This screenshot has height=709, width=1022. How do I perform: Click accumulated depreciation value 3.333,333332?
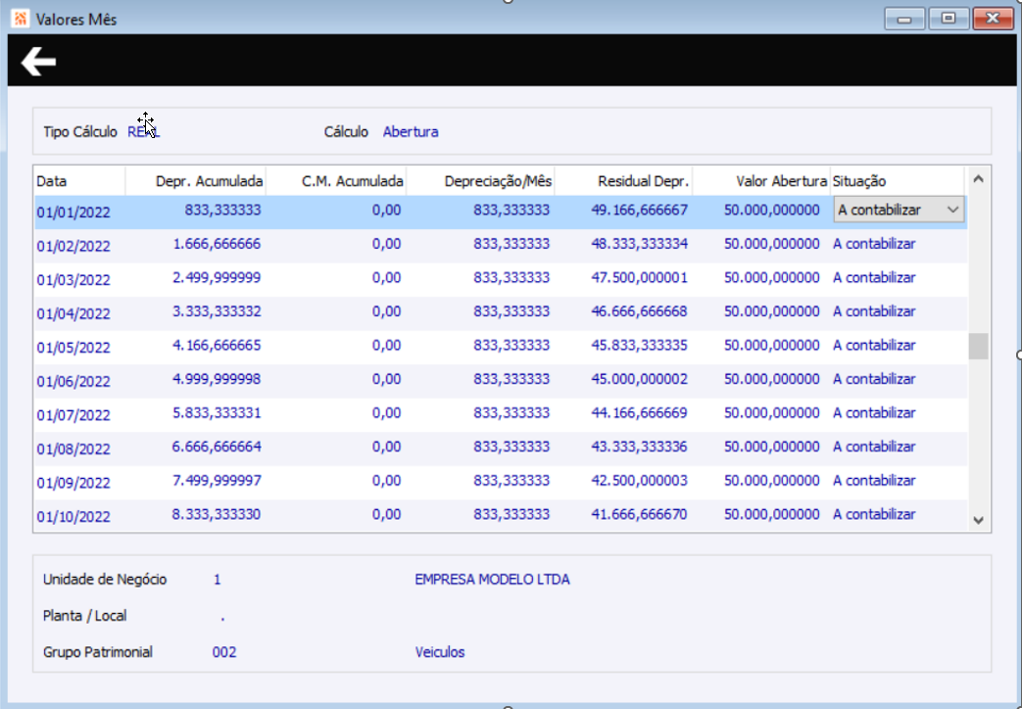coord(217,311)
